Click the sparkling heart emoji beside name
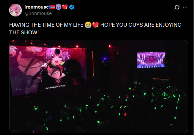The height and width of the screenshot is (135, 194). pos(65,7)
